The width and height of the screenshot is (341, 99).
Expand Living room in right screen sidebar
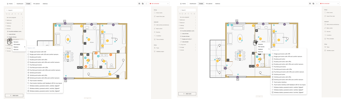point(179,45)
